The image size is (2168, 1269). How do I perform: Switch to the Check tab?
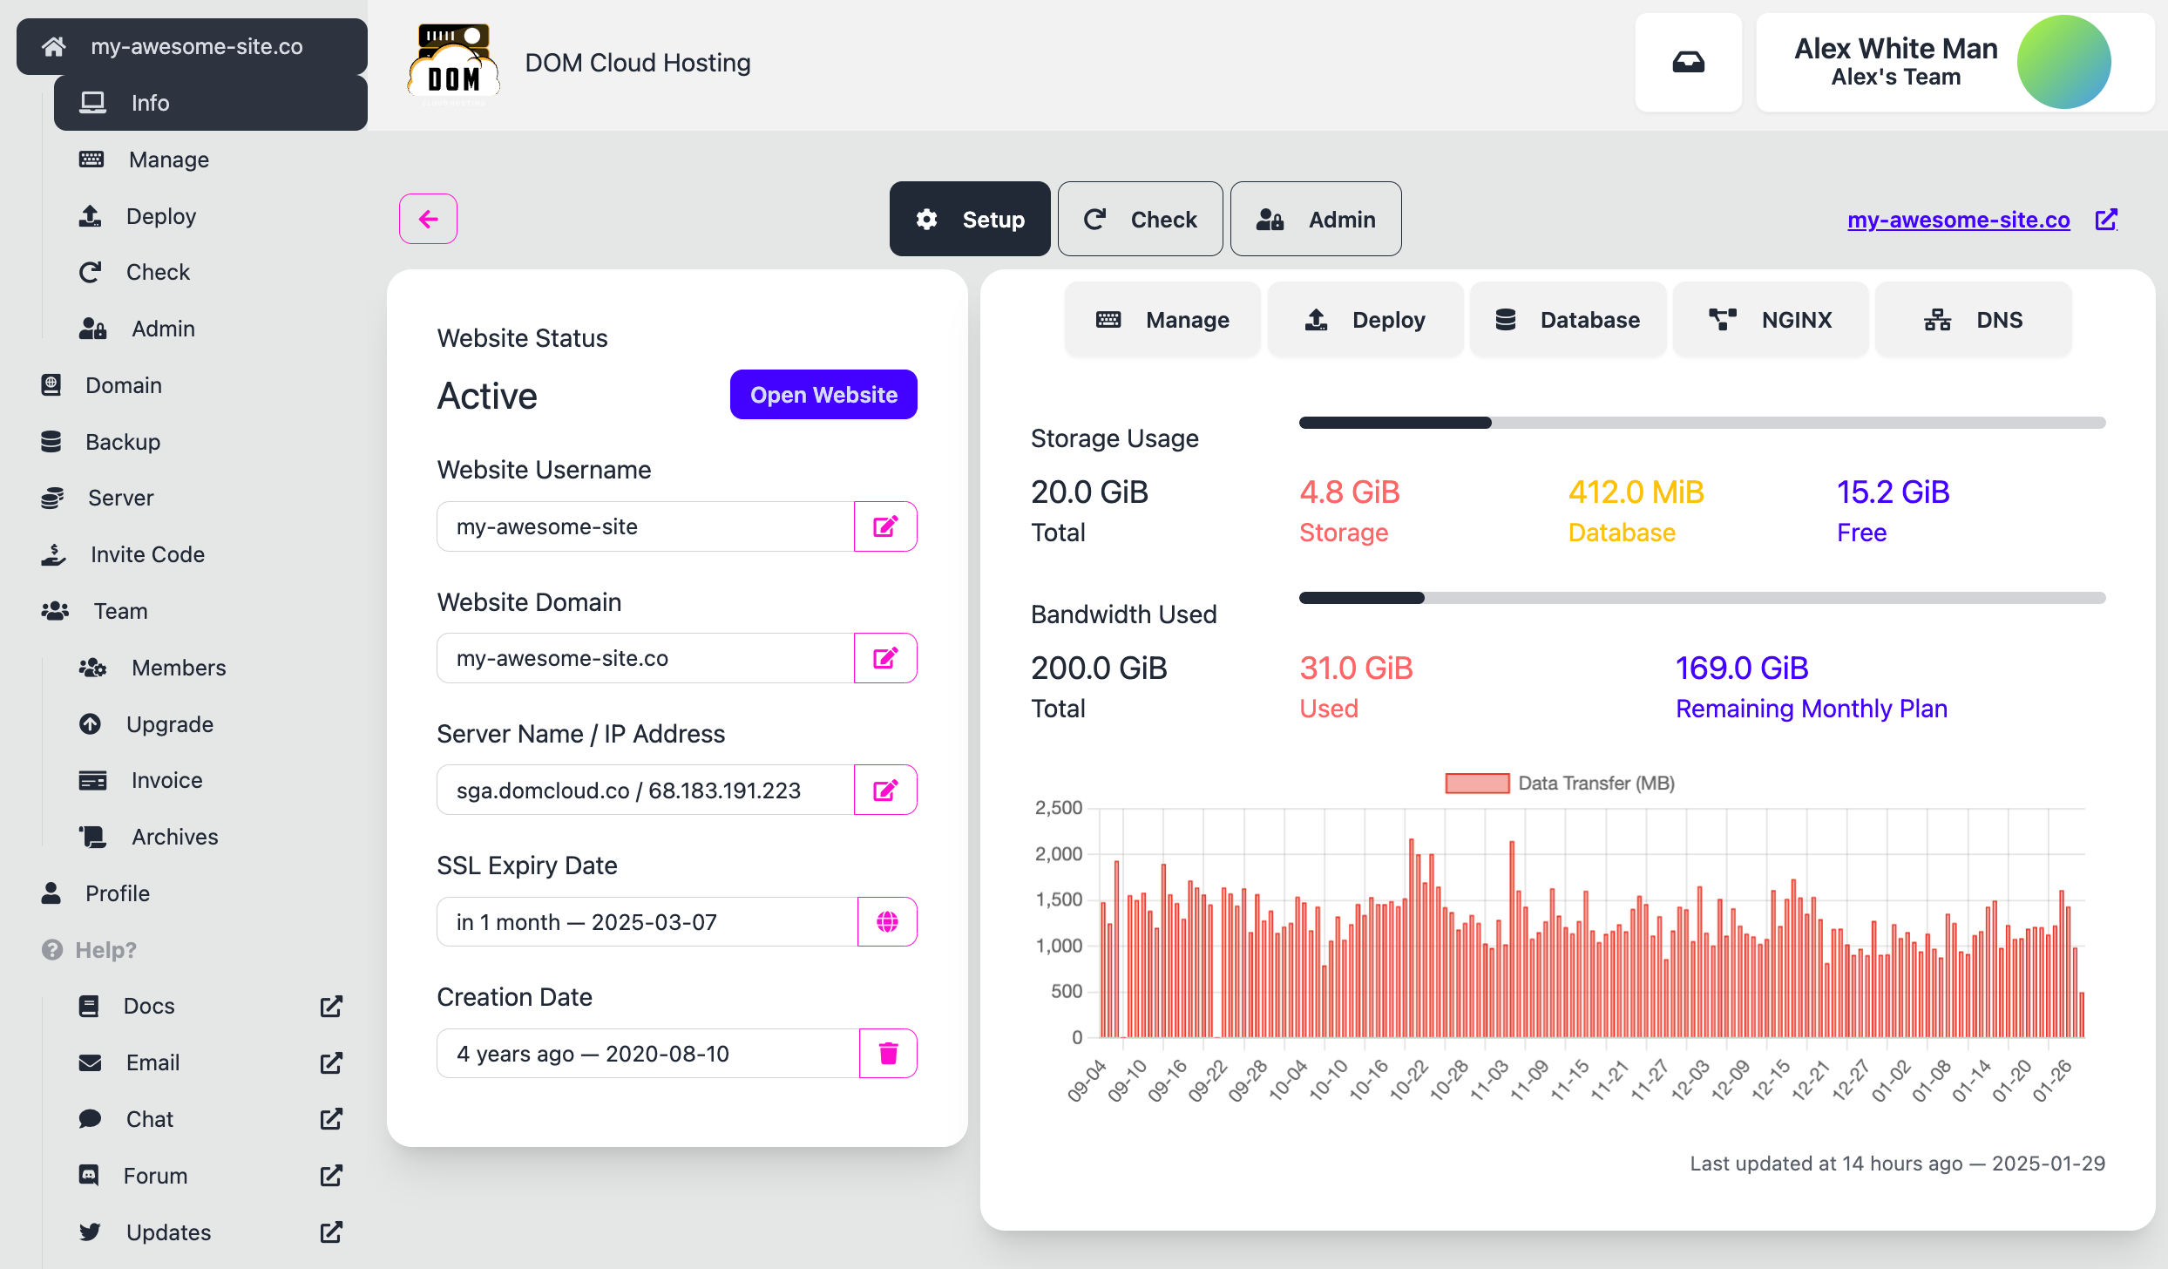[x=1140, y=220]
